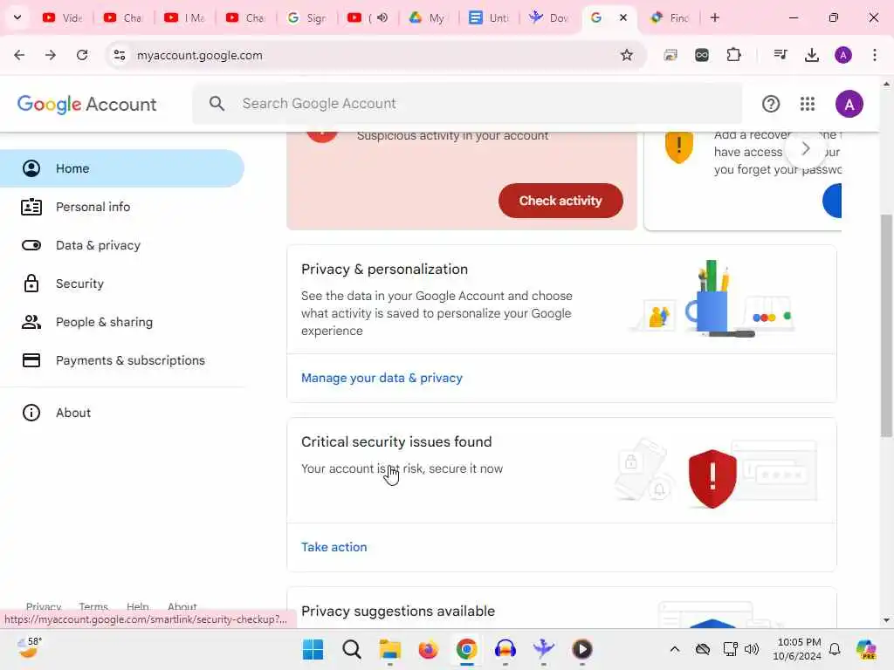Open the 'Critical security issues found' card heading
The height and width of the screenshot is (670, 894).
[x=396, y=442]
